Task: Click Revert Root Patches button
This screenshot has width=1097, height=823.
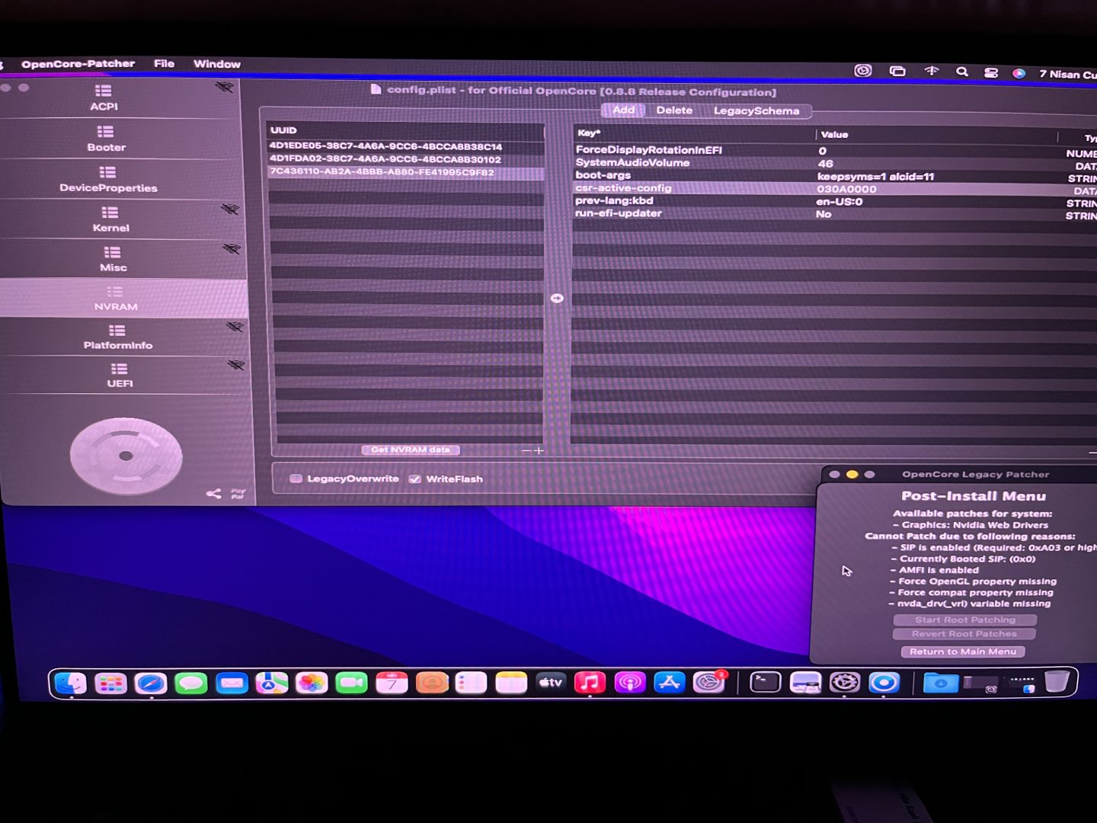Action: click(964, 634)
